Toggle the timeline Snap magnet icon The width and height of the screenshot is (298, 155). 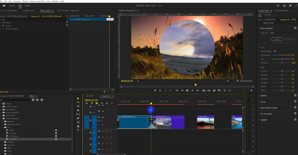(92, 103)
